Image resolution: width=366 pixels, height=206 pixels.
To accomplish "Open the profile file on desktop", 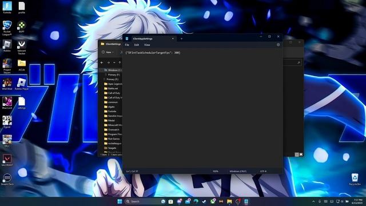I will click(x=22, y=7).
